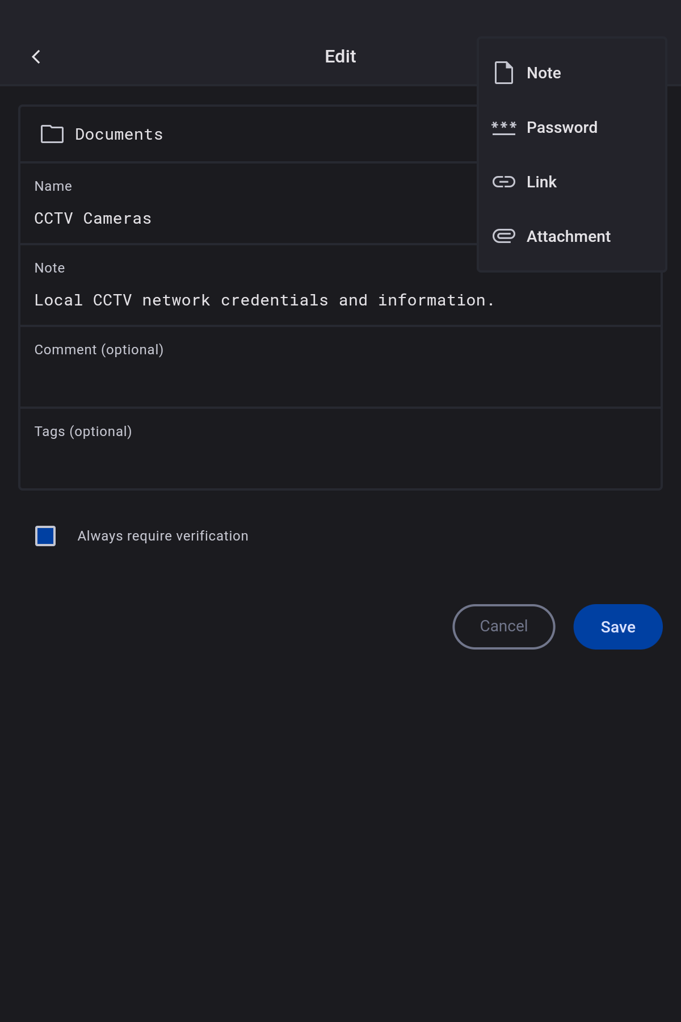The image size is (681, 1022).
Task: Pick the Link text in the menu
Action: (x=541, y=182)
